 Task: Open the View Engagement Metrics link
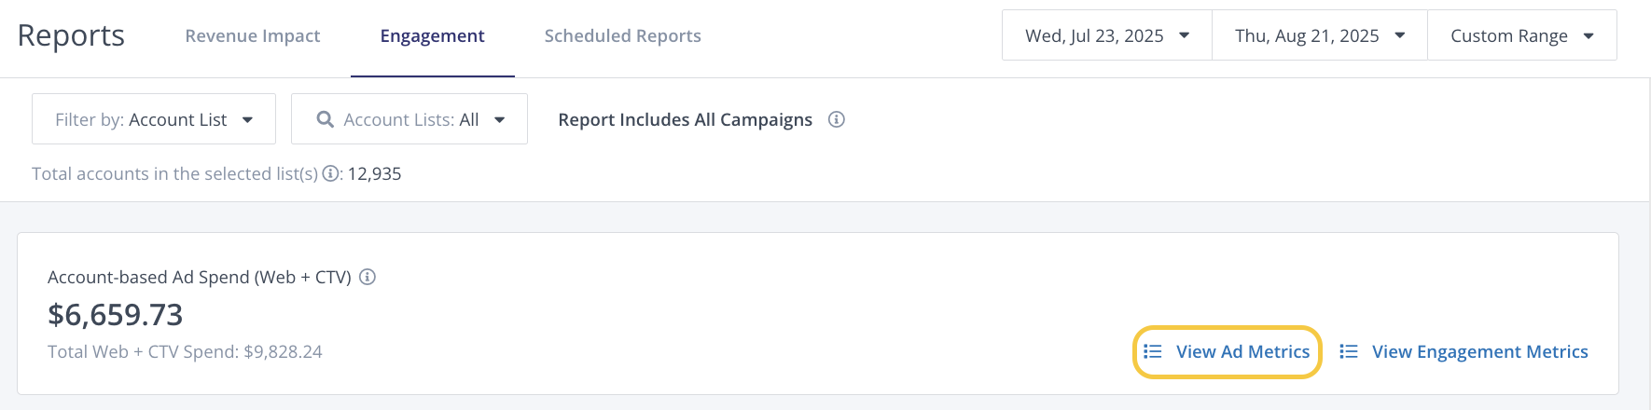click(x=1479, y=351)
